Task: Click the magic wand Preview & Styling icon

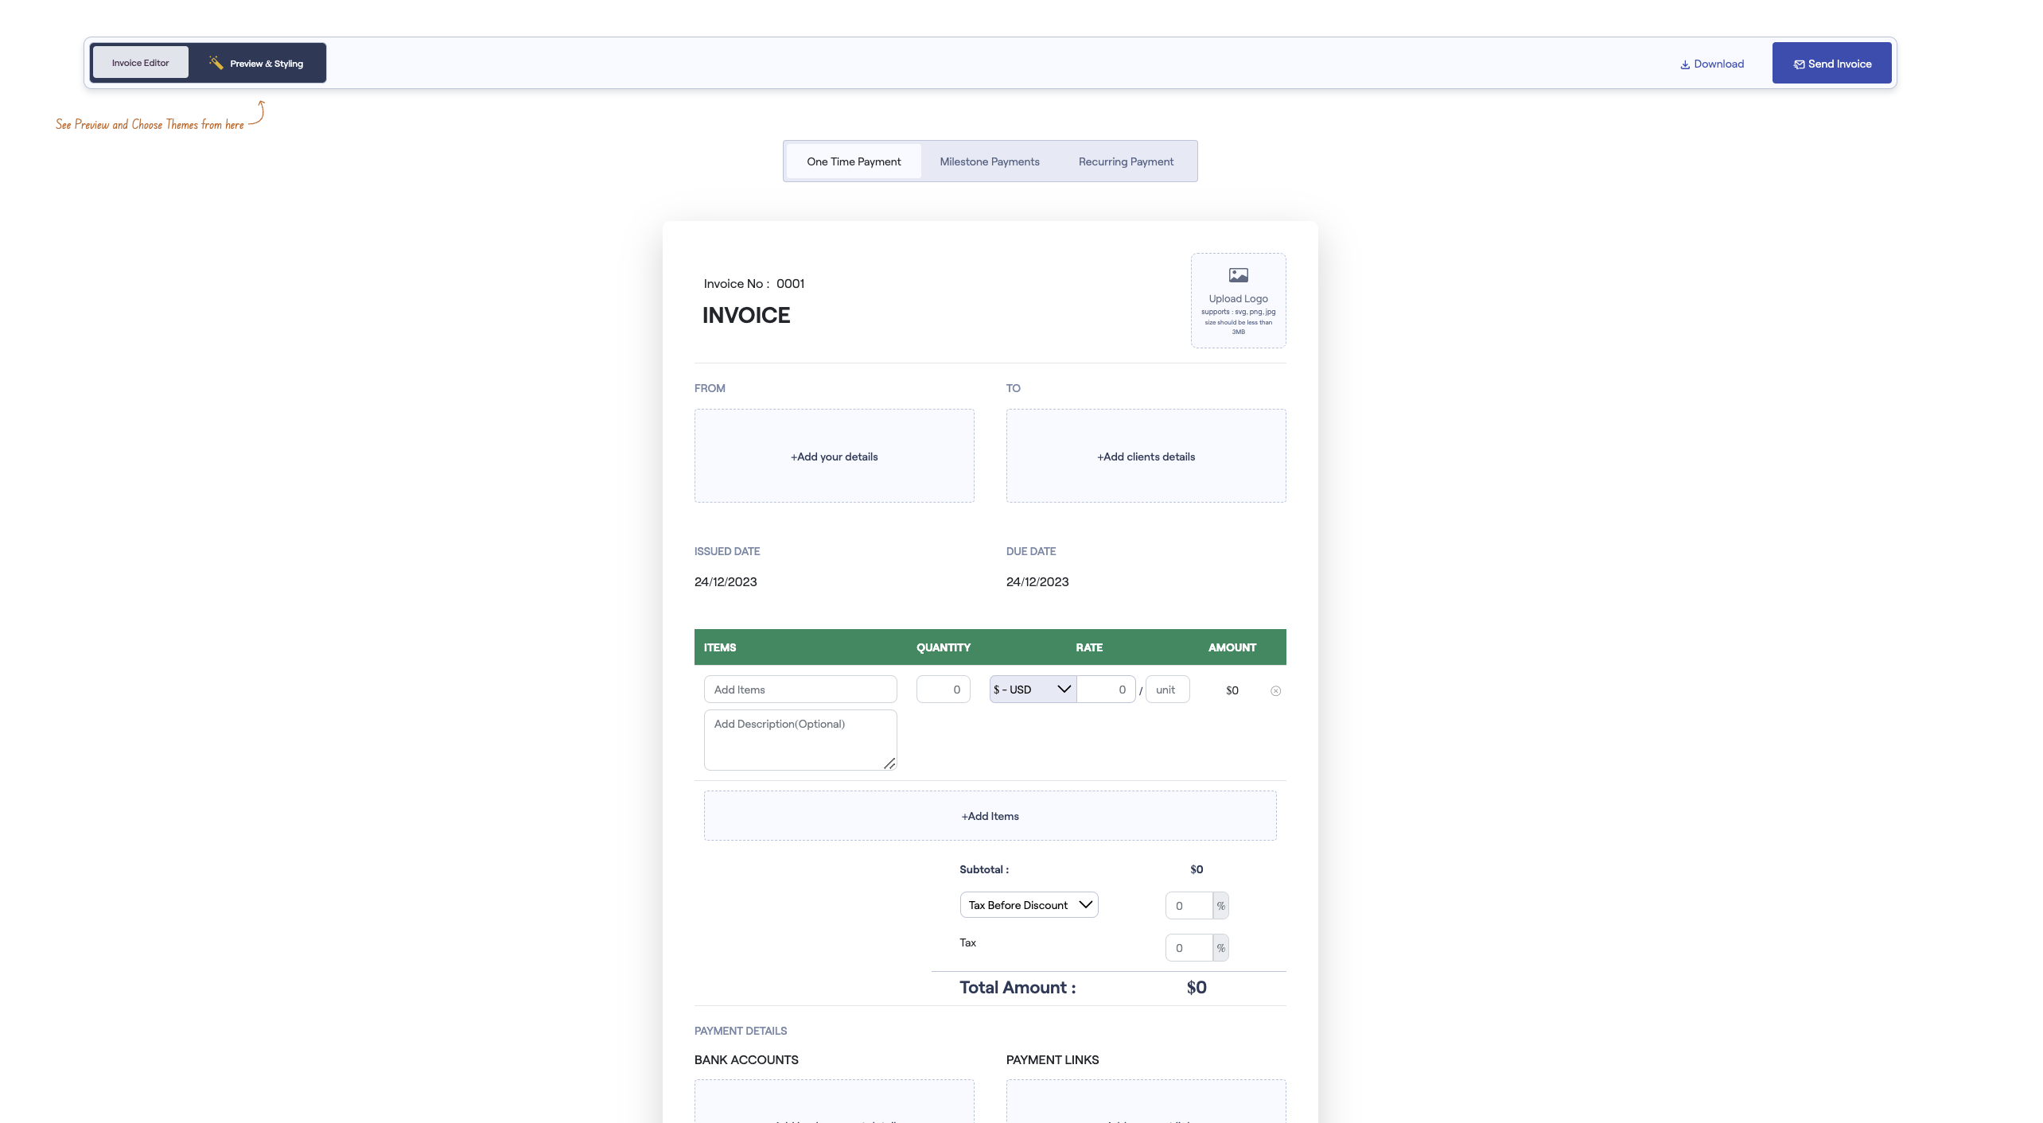Action: 216,62
